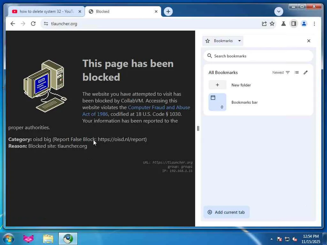The height and width of the screenshot is (245, 327).
Task: Select the Blocked tab
Action: pos(123,11)
